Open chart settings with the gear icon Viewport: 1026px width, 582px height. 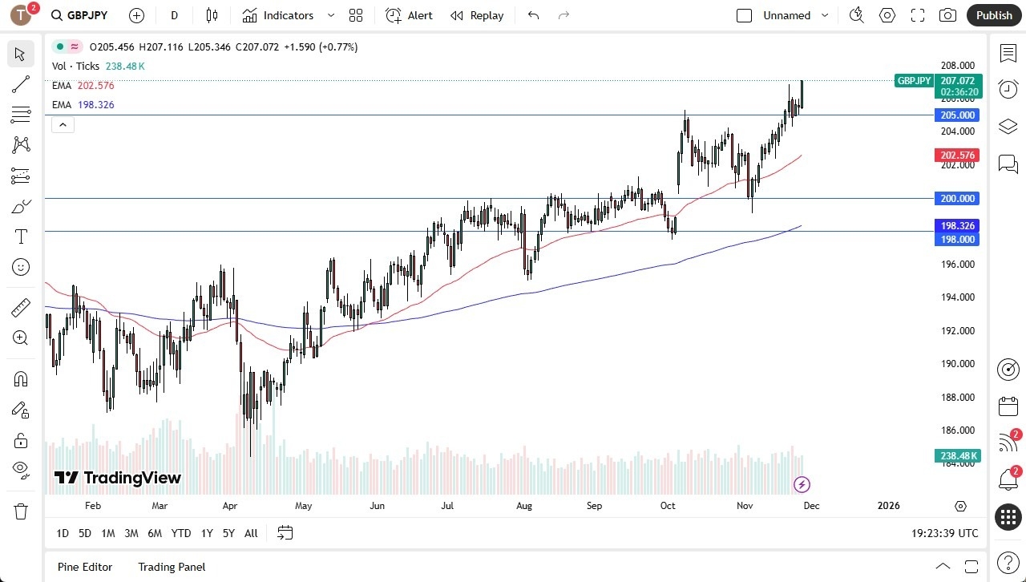coord(887,15)
